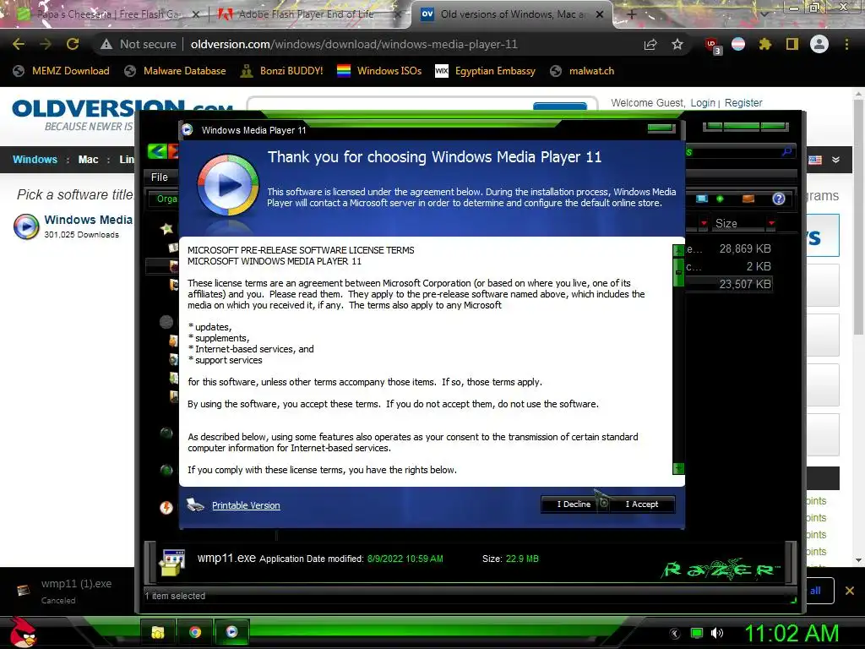The height and width of the screenshot is (649, 865).
Task: Select the Windows nav item on the site
Action: point(35,160)
